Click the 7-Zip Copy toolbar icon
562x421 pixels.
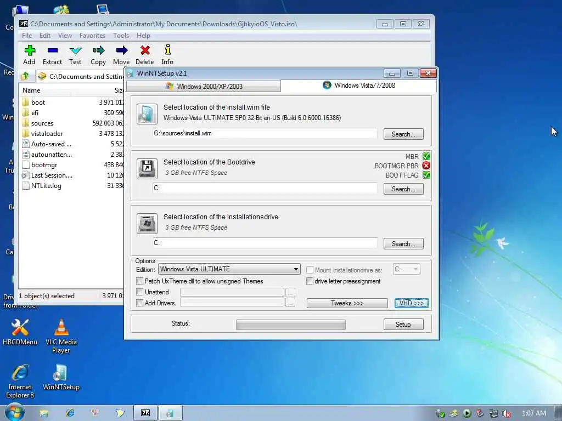pyautogui.click(x=98, y=50)
